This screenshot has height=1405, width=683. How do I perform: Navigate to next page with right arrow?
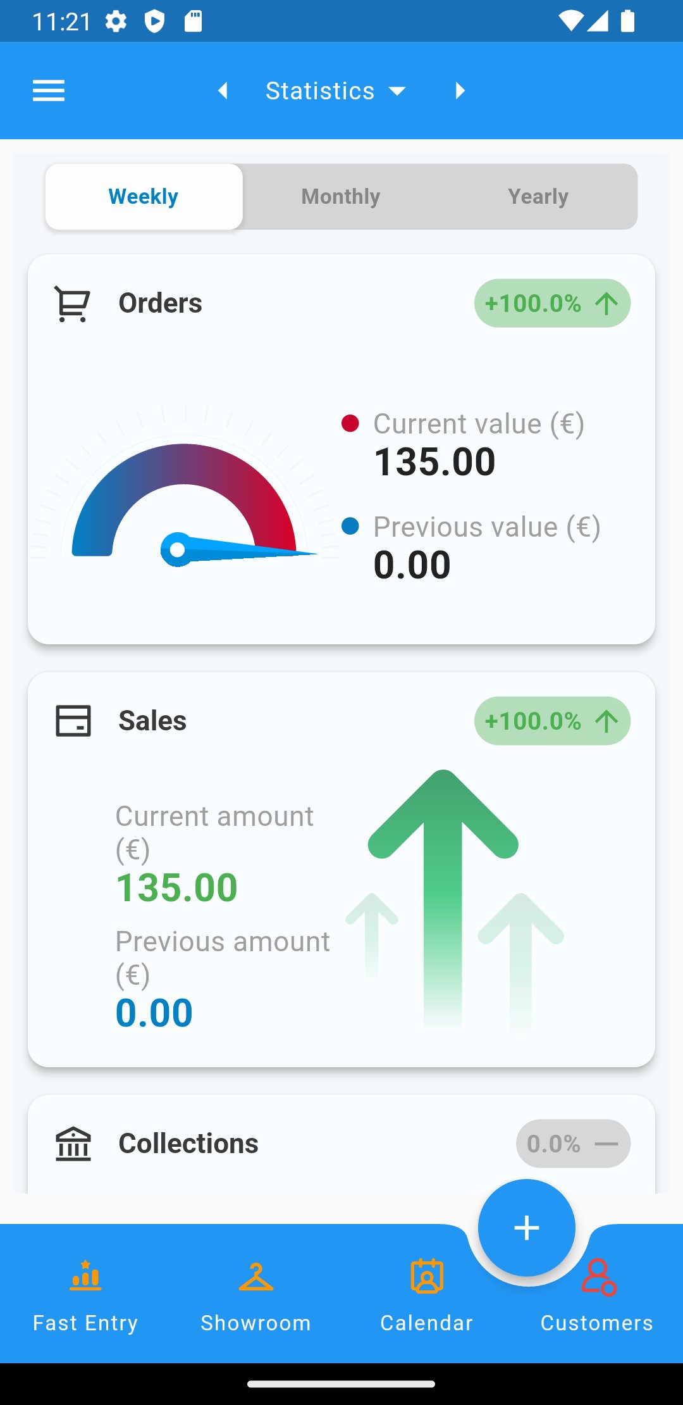point(460,91)
